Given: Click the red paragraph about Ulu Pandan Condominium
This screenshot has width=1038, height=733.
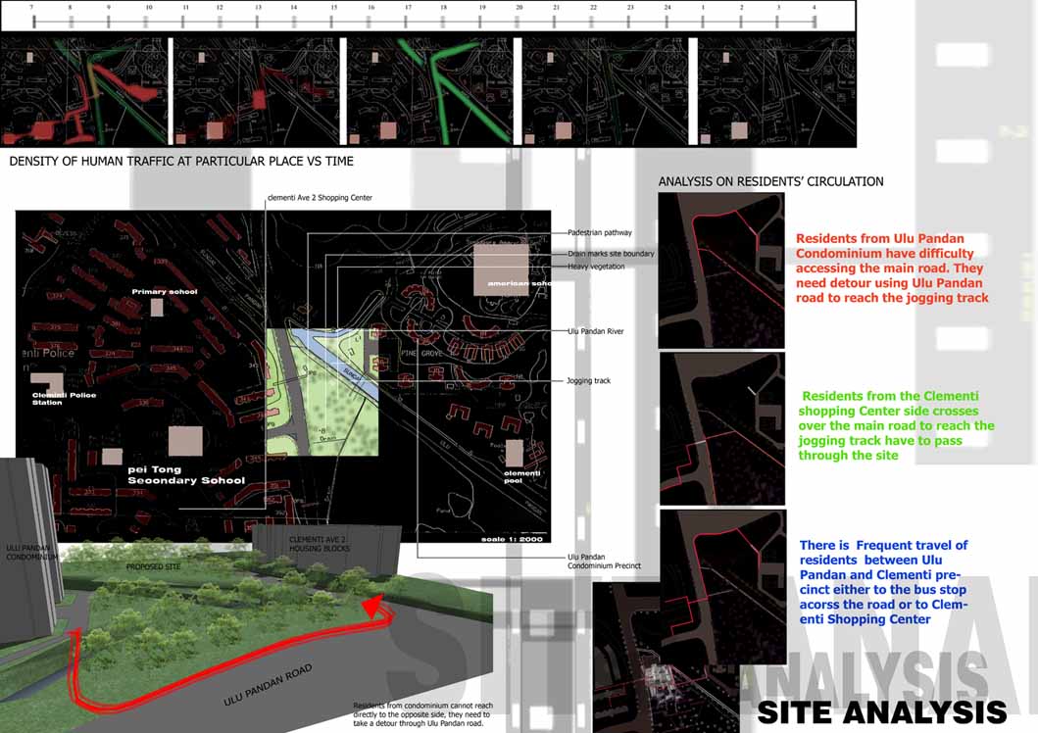Looking at the screenshot, I should [890, 268].
